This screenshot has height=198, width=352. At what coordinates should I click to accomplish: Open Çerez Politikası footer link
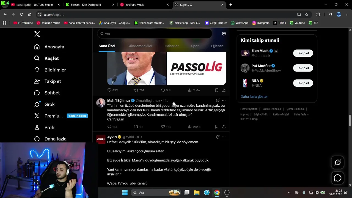295,109
